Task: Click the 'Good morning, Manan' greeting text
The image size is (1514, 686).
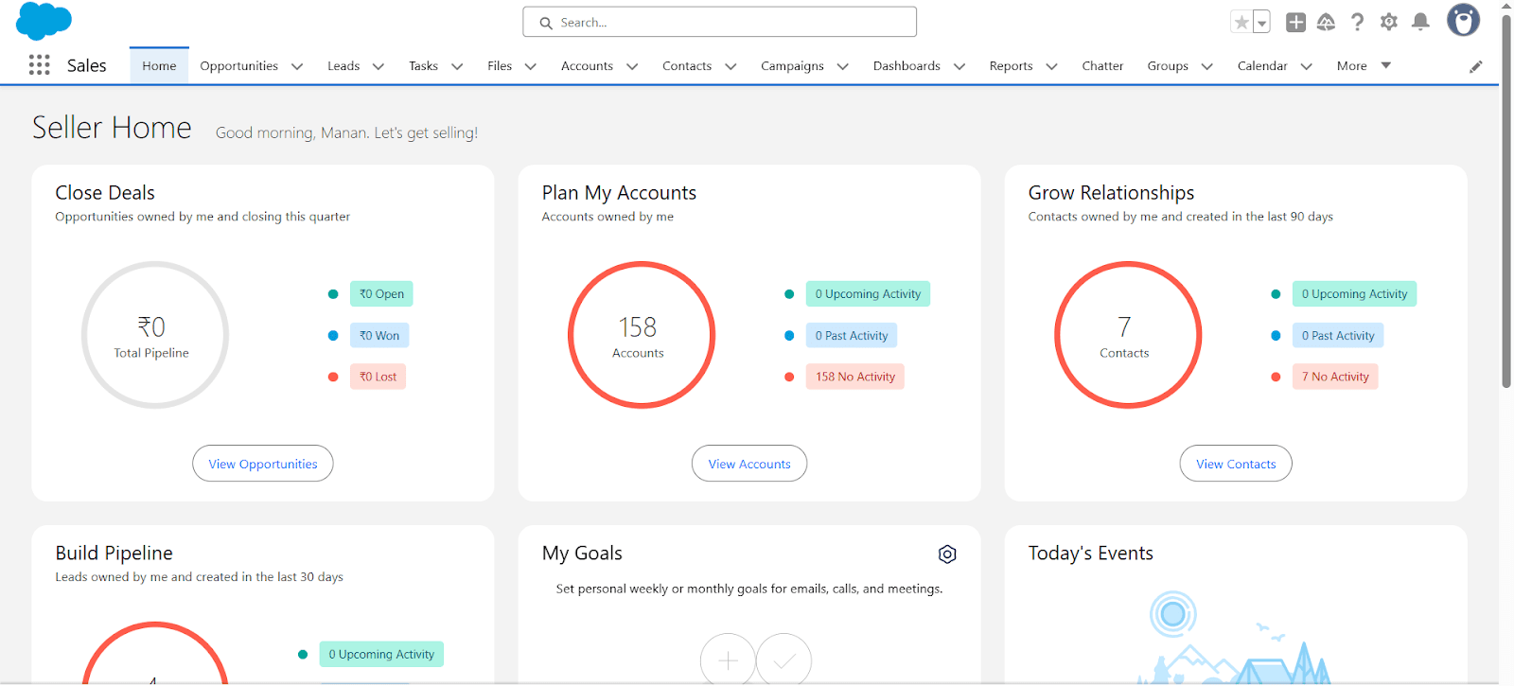Action: [x=346, y=132]
